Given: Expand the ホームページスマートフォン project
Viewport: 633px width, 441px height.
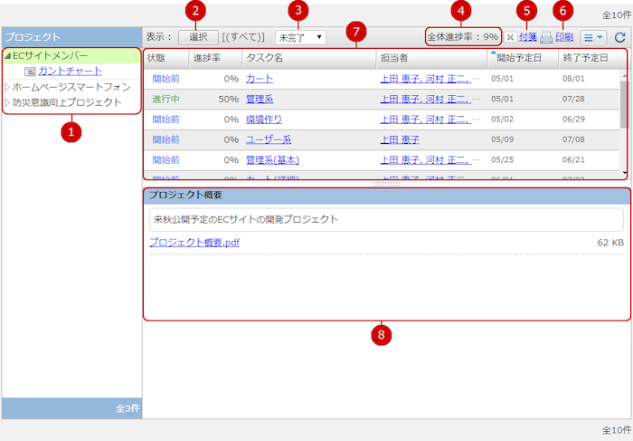Looking at the screenshot, I should point(7,87).
